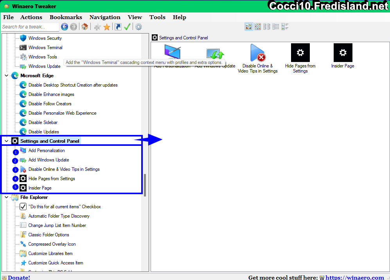
Task: Open the View menu
Action: tap(135, 17)
